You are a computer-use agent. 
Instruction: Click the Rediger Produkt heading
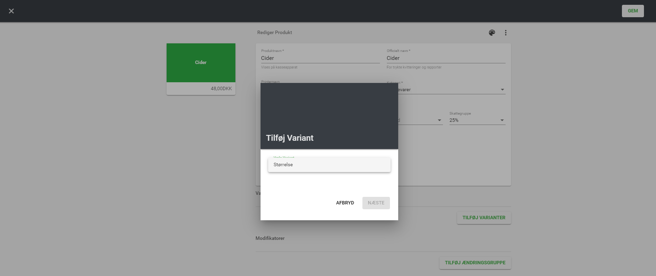pyautogui.click(x=275, y=33)
